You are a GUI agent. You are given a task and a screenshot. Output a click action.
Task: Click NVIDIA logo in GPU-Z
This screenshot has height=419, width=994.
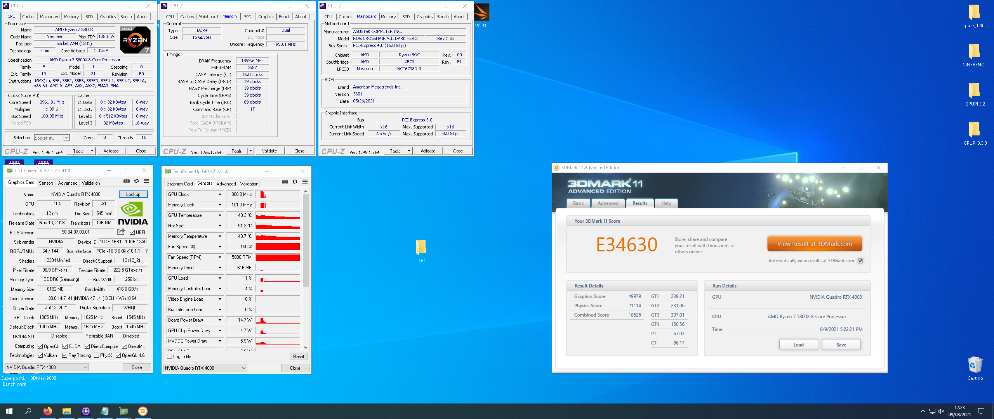tap(133, 214)
